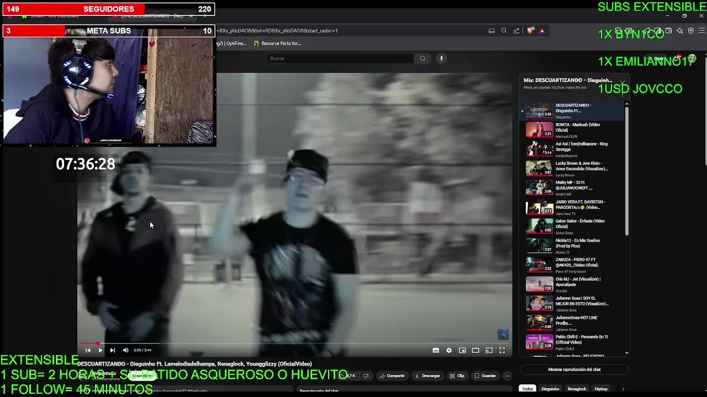Play 'Galee Galee - Énfasis' playlist video

point(573,227)
